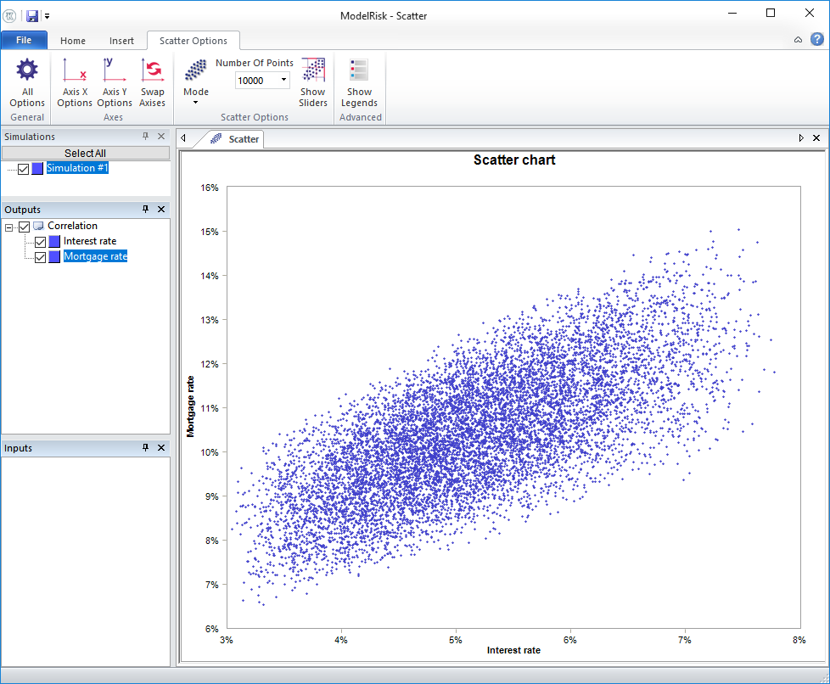The height and width of the screenshot is (684, 830).
Task: Open the All Options settings
Action: 26,82
